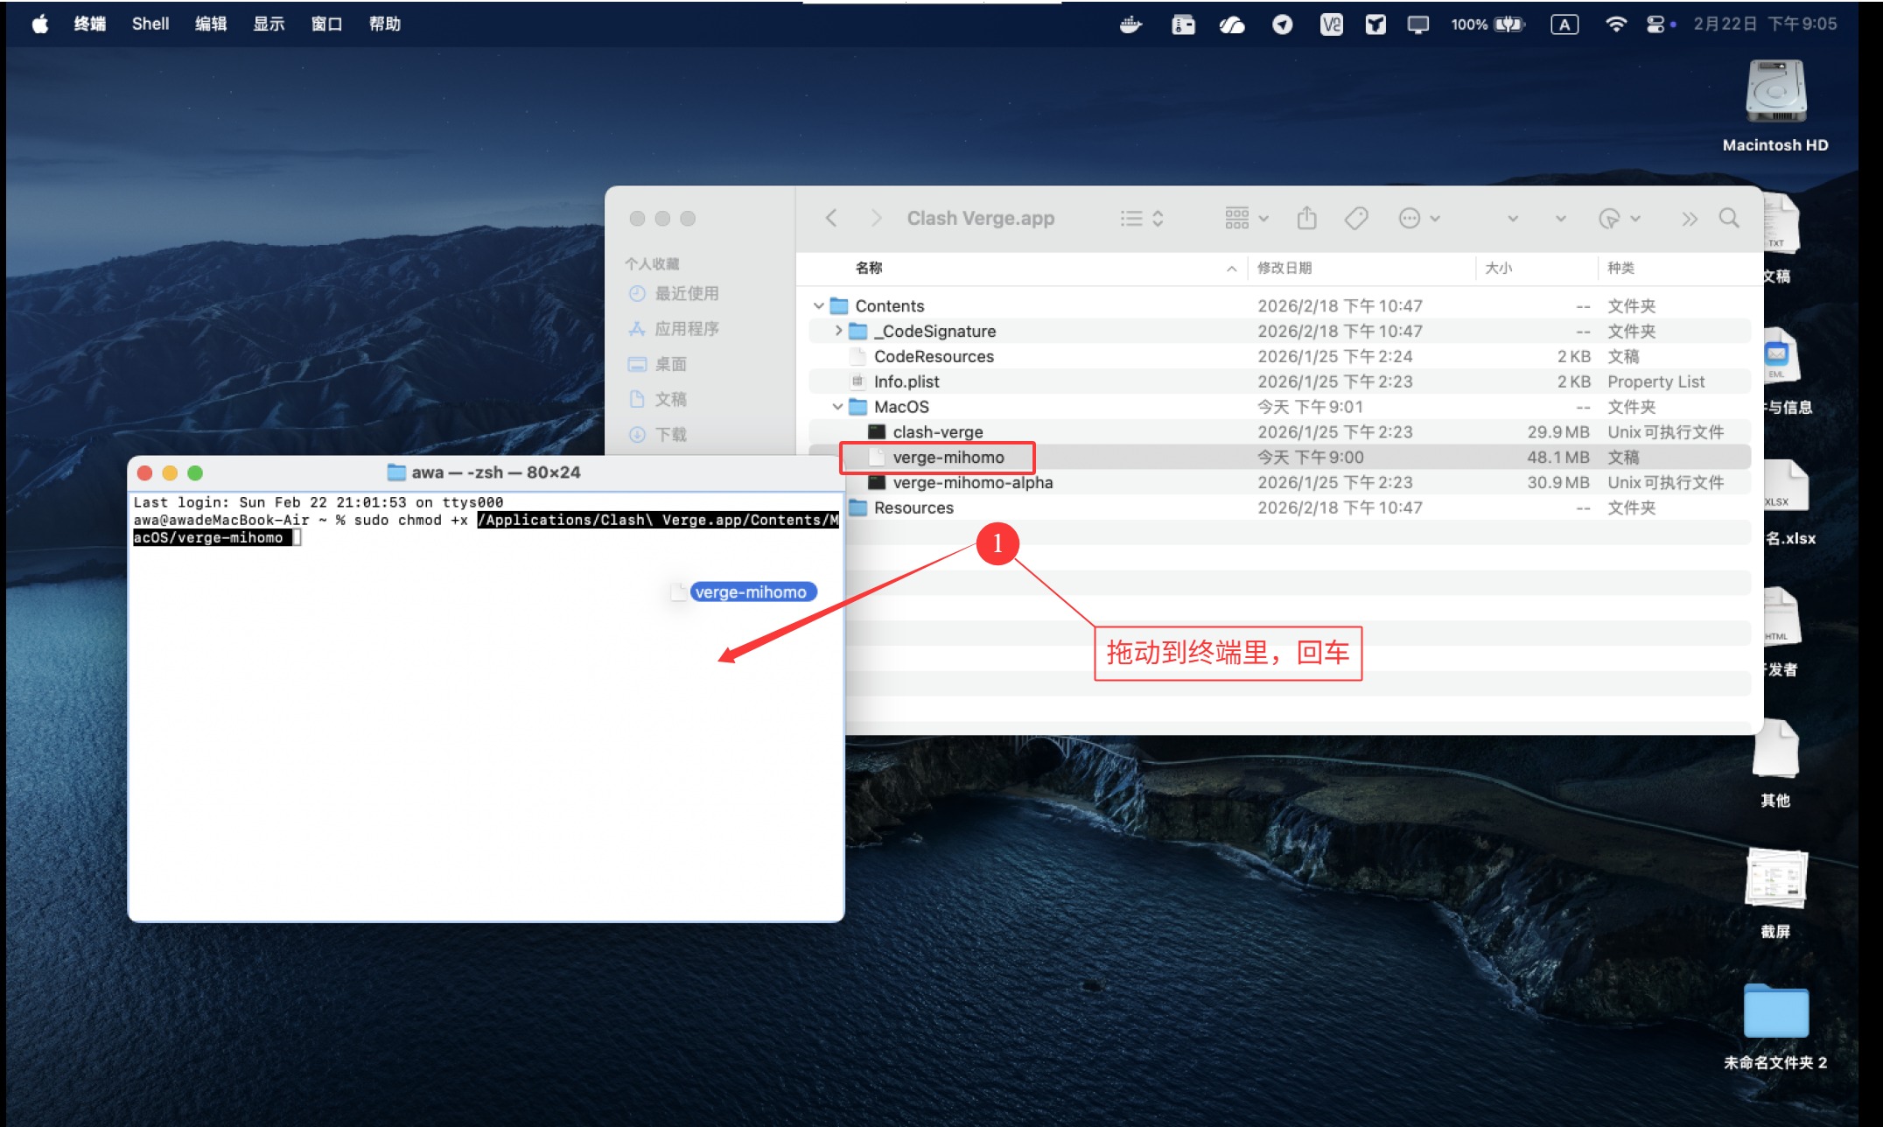
Task: Select the _CodeSignature folder row
Action: pyautogui.click(x=1279, y=331)
